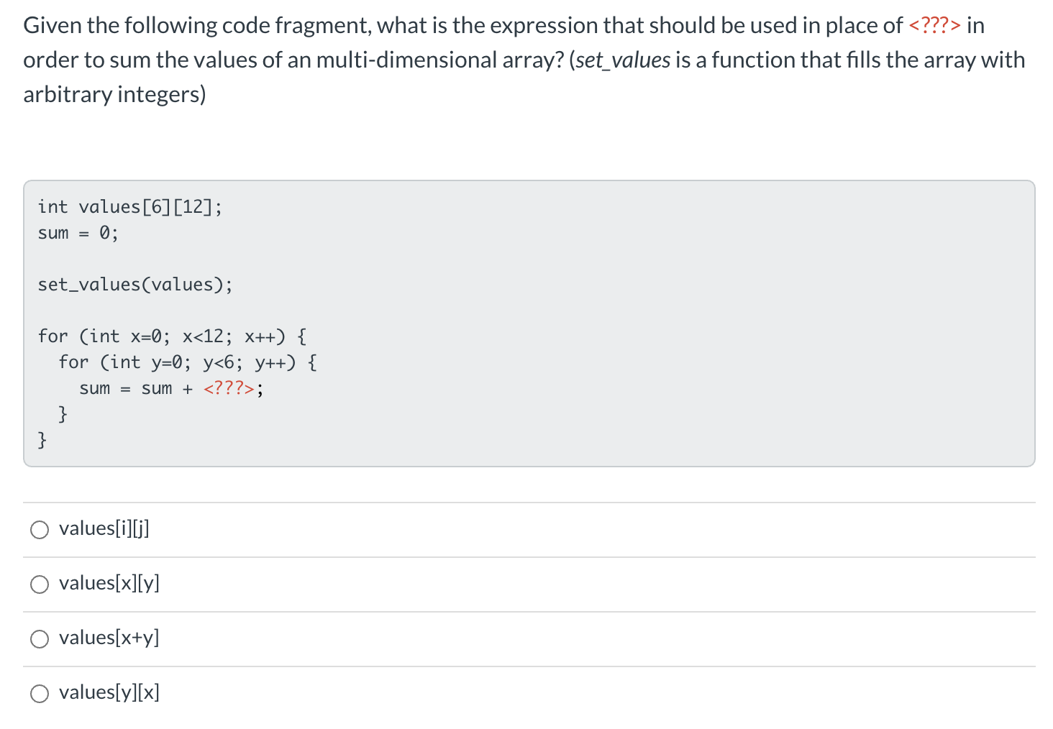1053x729 pixels.
Task: Click the set_values(values) function call
Action: point(135,284)
